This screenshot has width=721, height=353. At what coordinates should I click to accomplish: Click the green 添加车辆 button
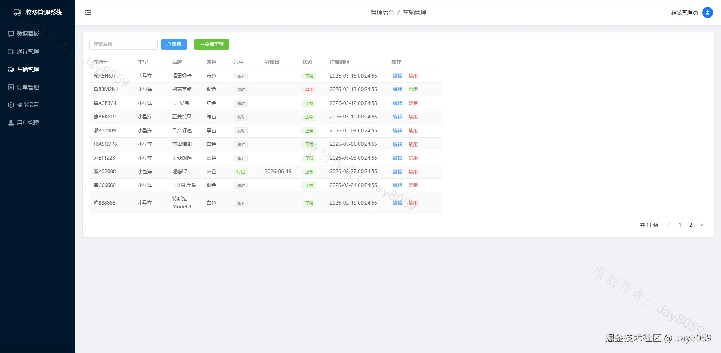(211, 44)
